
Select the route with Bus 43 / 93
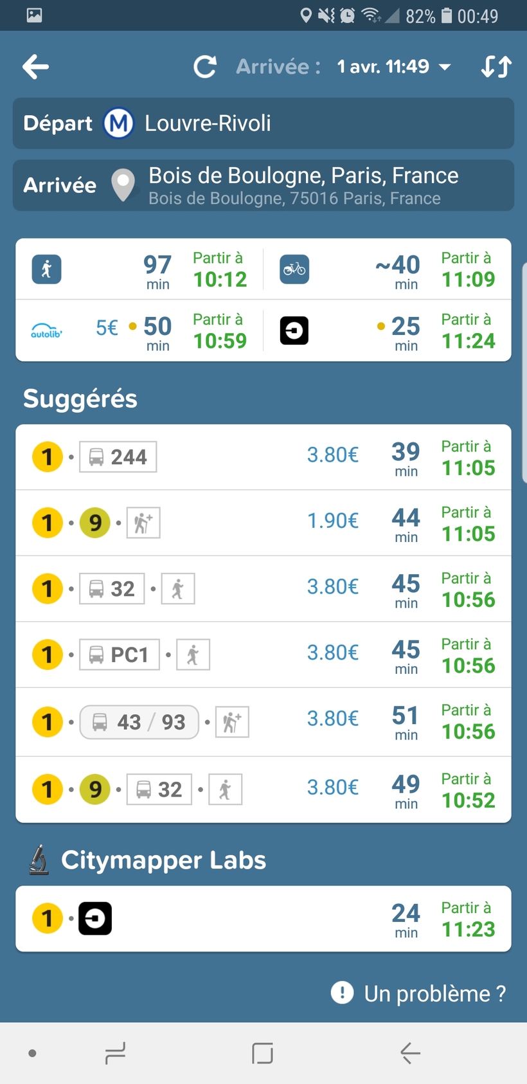pyautogui.click(x=263, y=722)
